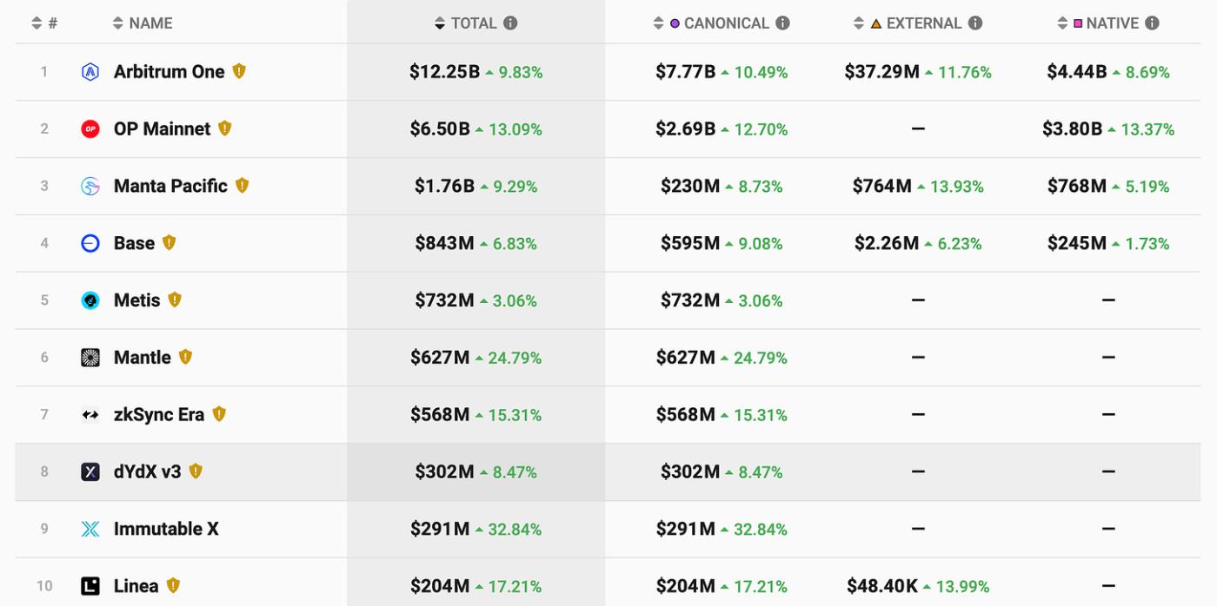Click the purple CANONICAL color dot
The image size is (1217, 606).
point(675,23)
